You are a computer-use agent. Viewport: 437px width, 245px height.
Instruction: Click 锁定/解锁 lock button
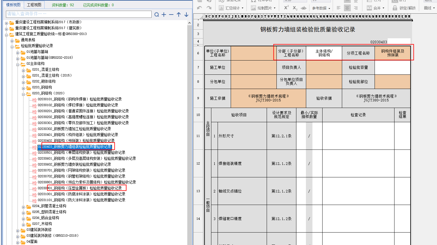pos(404,8)
